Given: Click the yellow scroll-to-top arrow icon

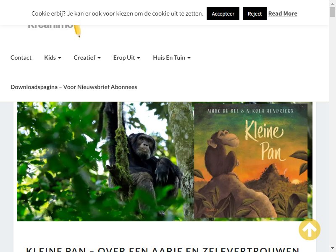Looking at the screenshot, I should 310,229.
